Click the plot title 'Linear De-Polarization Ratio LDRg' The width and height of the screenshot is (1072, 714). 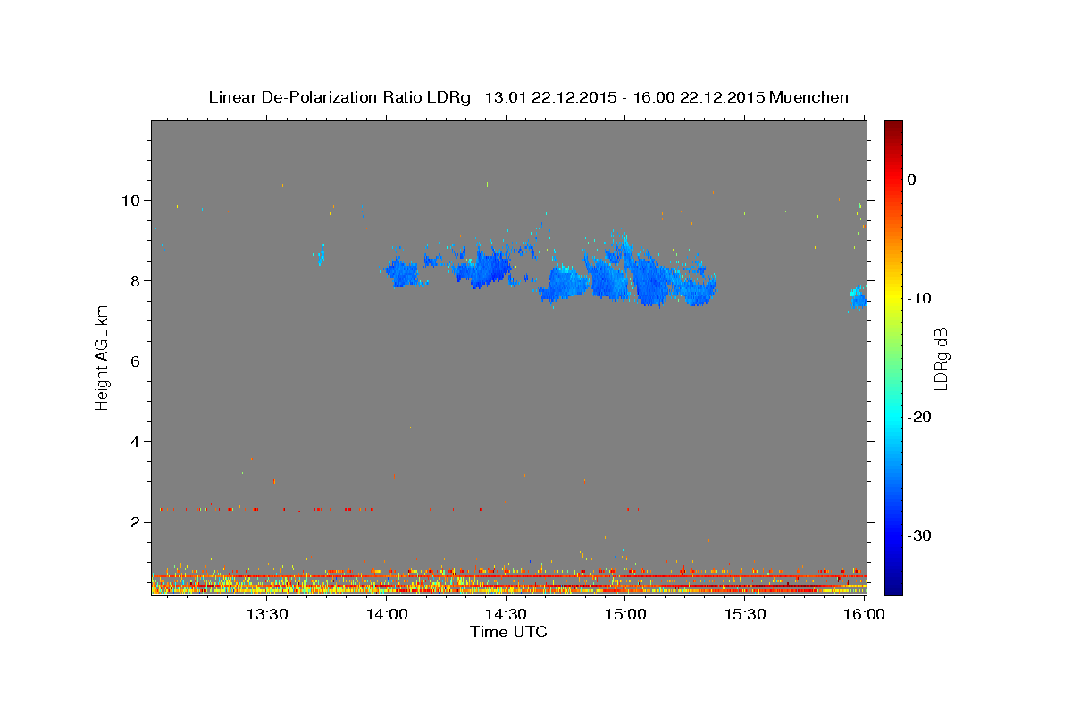[339, 97]
